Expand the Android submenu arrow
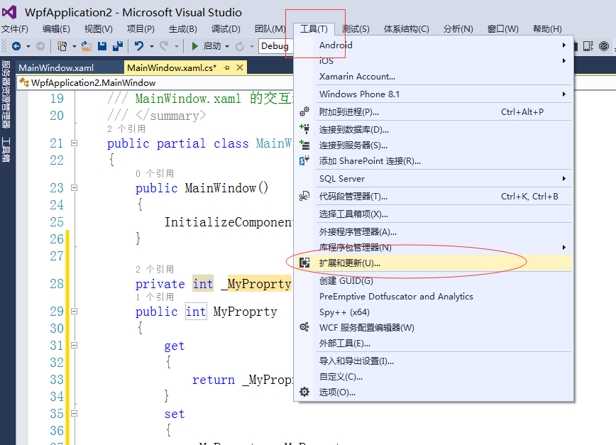The height and width of the screenshot is (445, 616). [x=563, y=45]
